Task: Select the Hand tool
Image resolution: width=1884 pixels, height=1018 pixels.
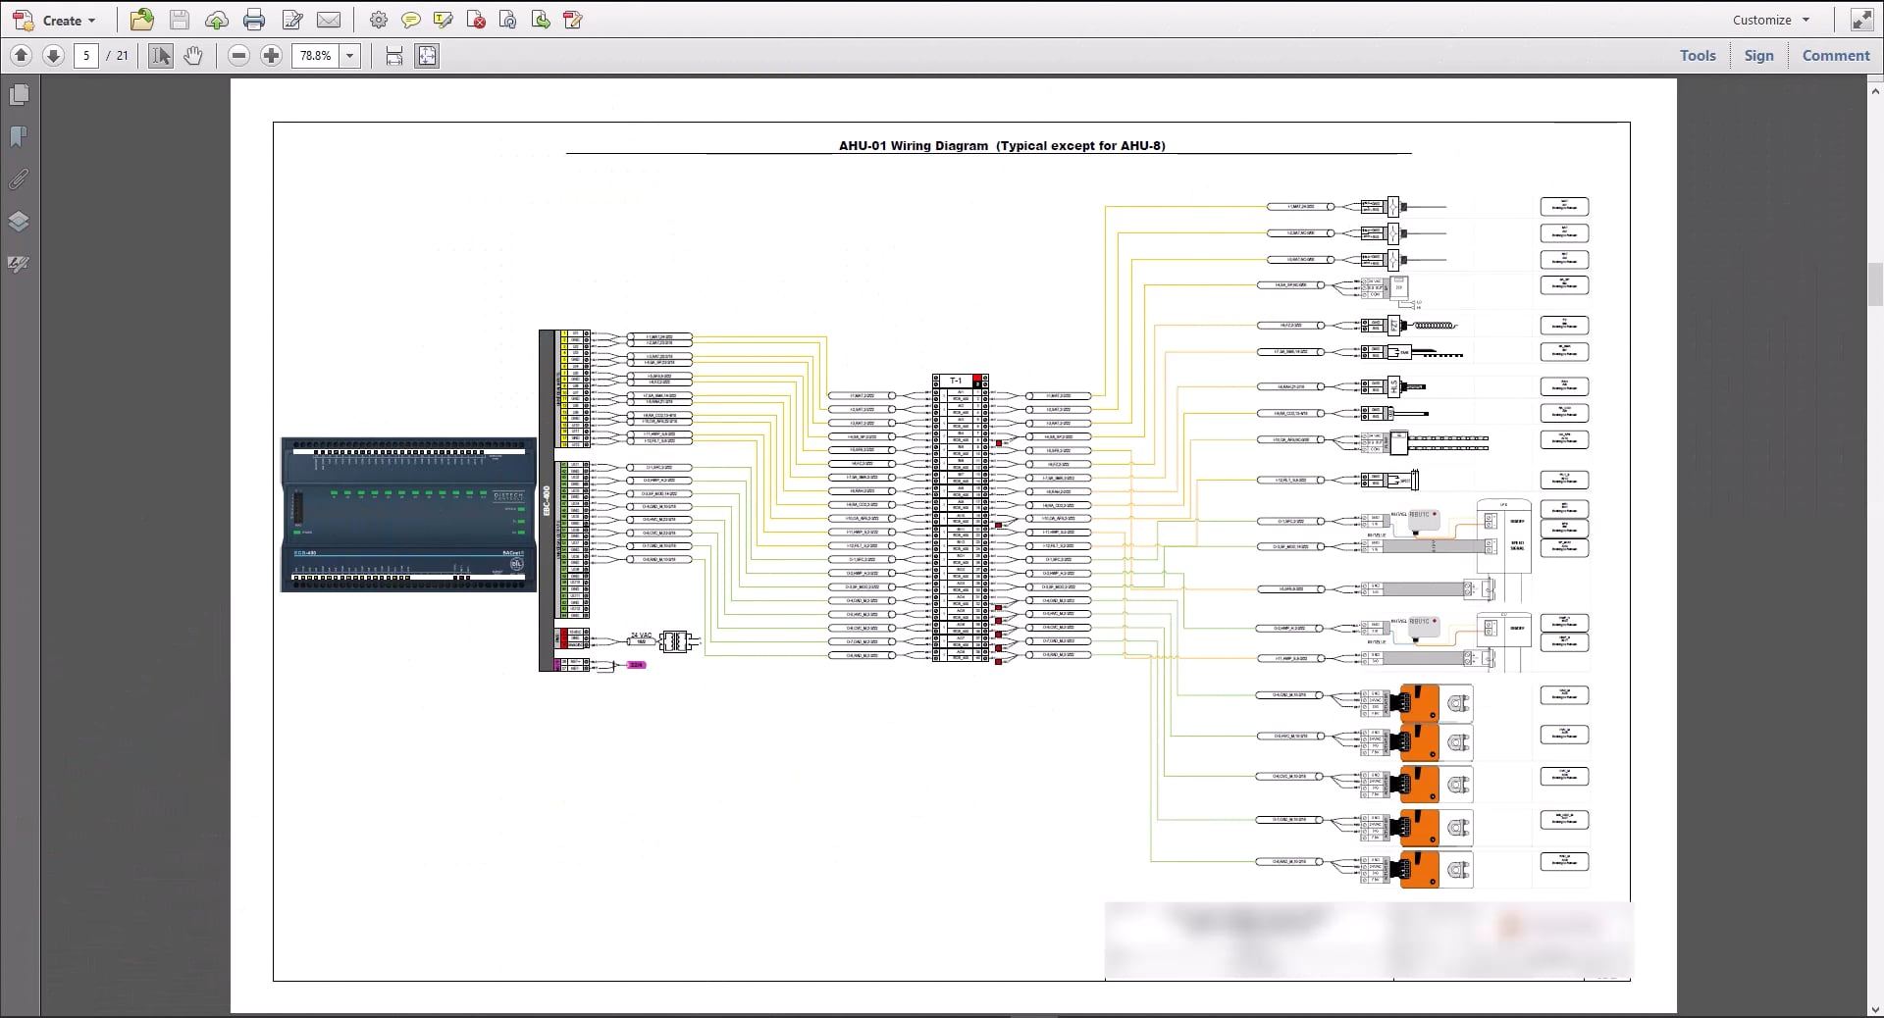Action: [193, 56]
